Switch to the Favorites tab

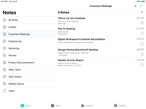[x=87, y=106]
